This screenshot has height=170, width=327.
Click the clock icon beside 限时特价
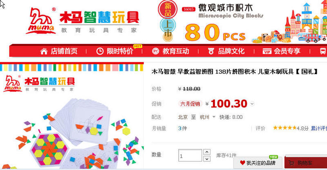coord(100,51)
